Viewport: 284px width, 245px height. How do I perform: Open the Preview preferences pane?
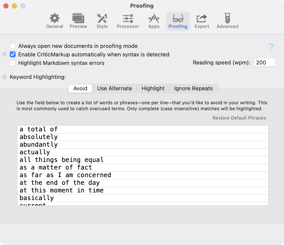pos(78,21)
